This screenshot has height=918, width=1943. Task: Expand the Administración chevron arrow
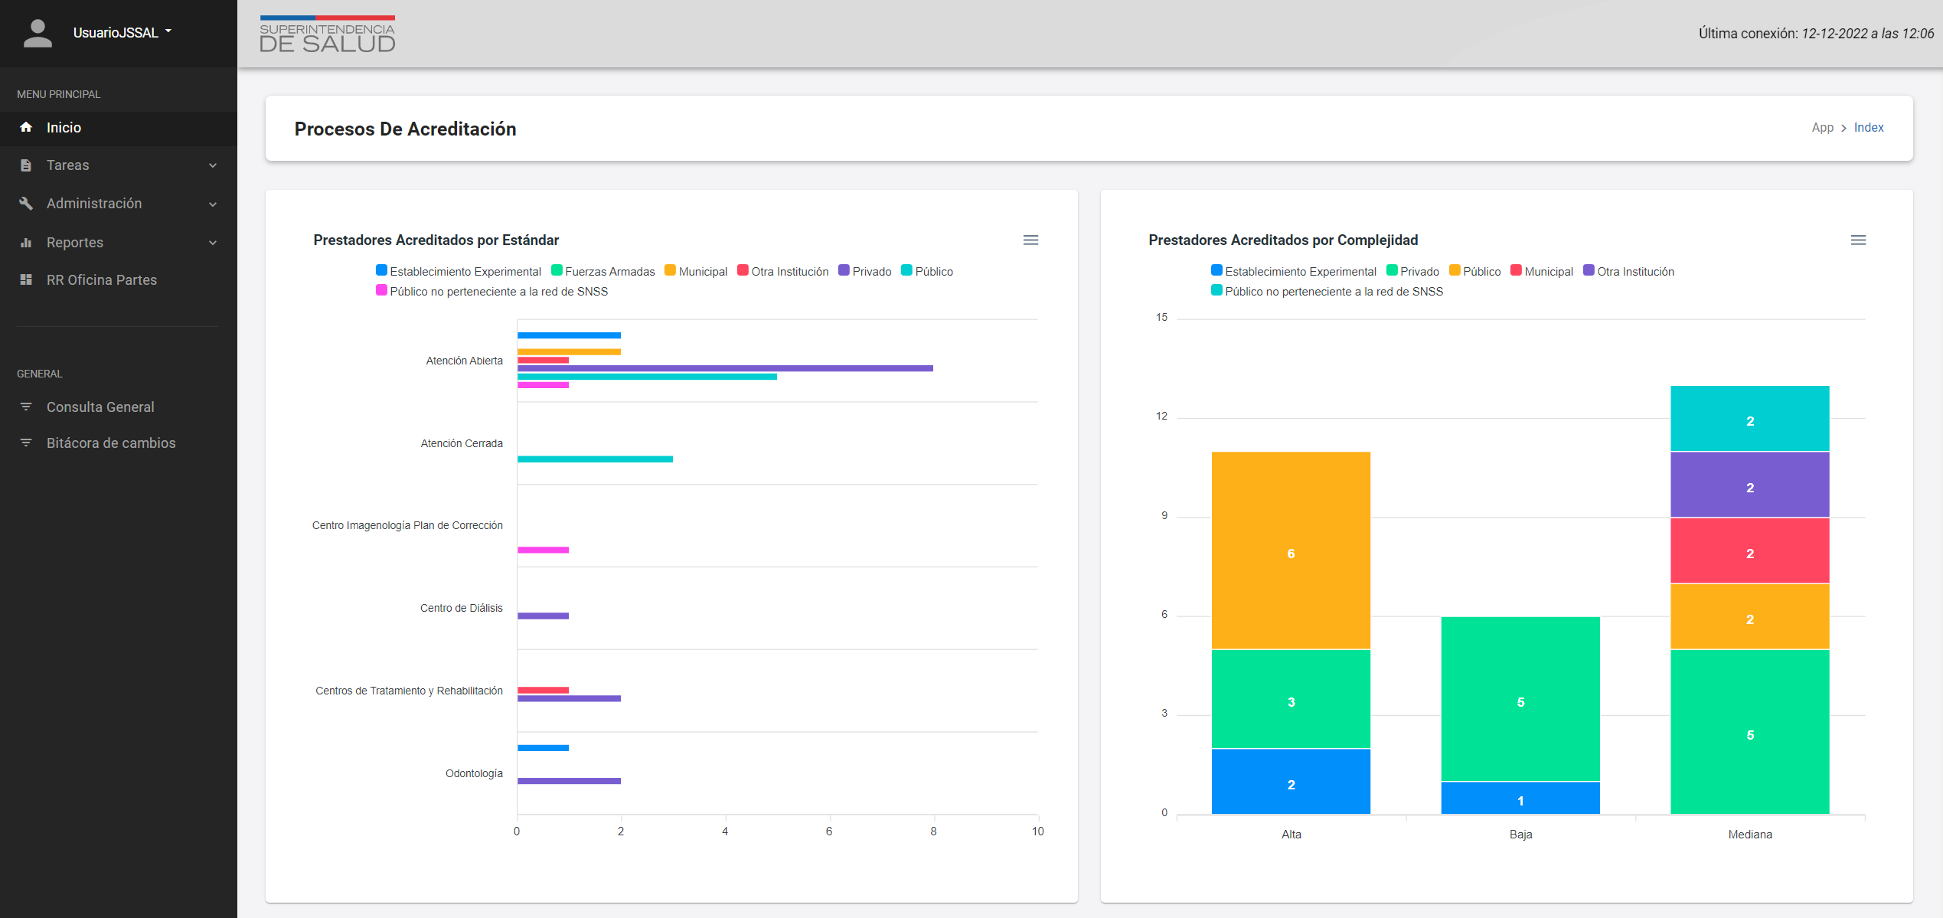213,204
